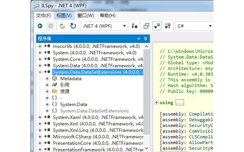Image resolution: width=244 pixels, height=152 pixels.
Task: Click the pin icon on 程序集 panel
Action: pyautogui.click(x=145, y=39)
